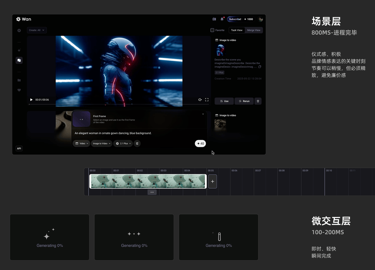This screenshot has width=375, height=270.
Task: Open the folder icon in left sidebar
Action: pos(19,80)
